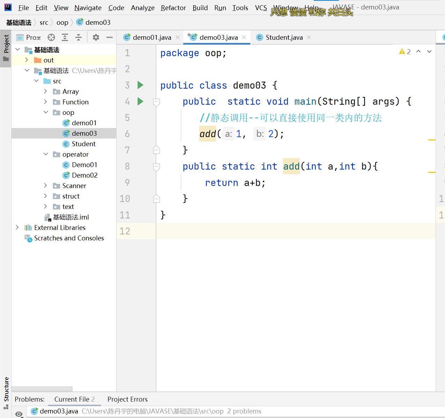
Task: Jump to next highlighted error arrow
Action: (429, 52)
